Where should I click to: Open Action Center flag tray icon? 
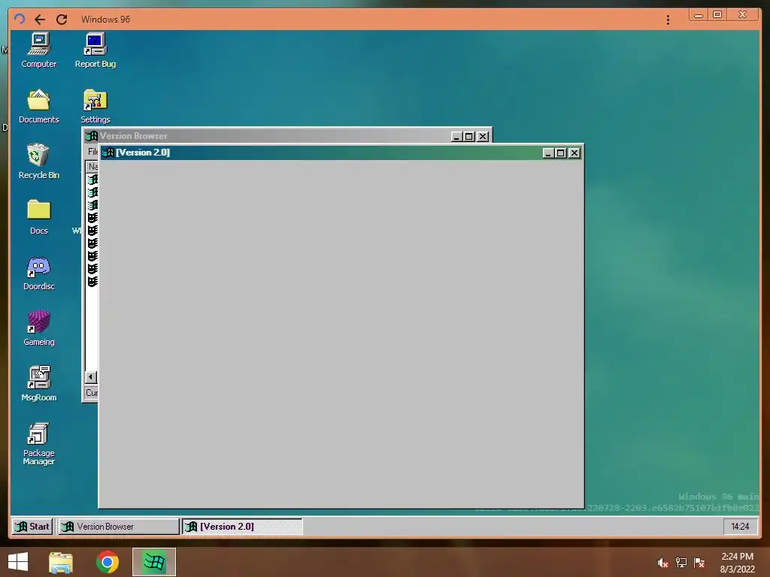[x=699, y=563]
